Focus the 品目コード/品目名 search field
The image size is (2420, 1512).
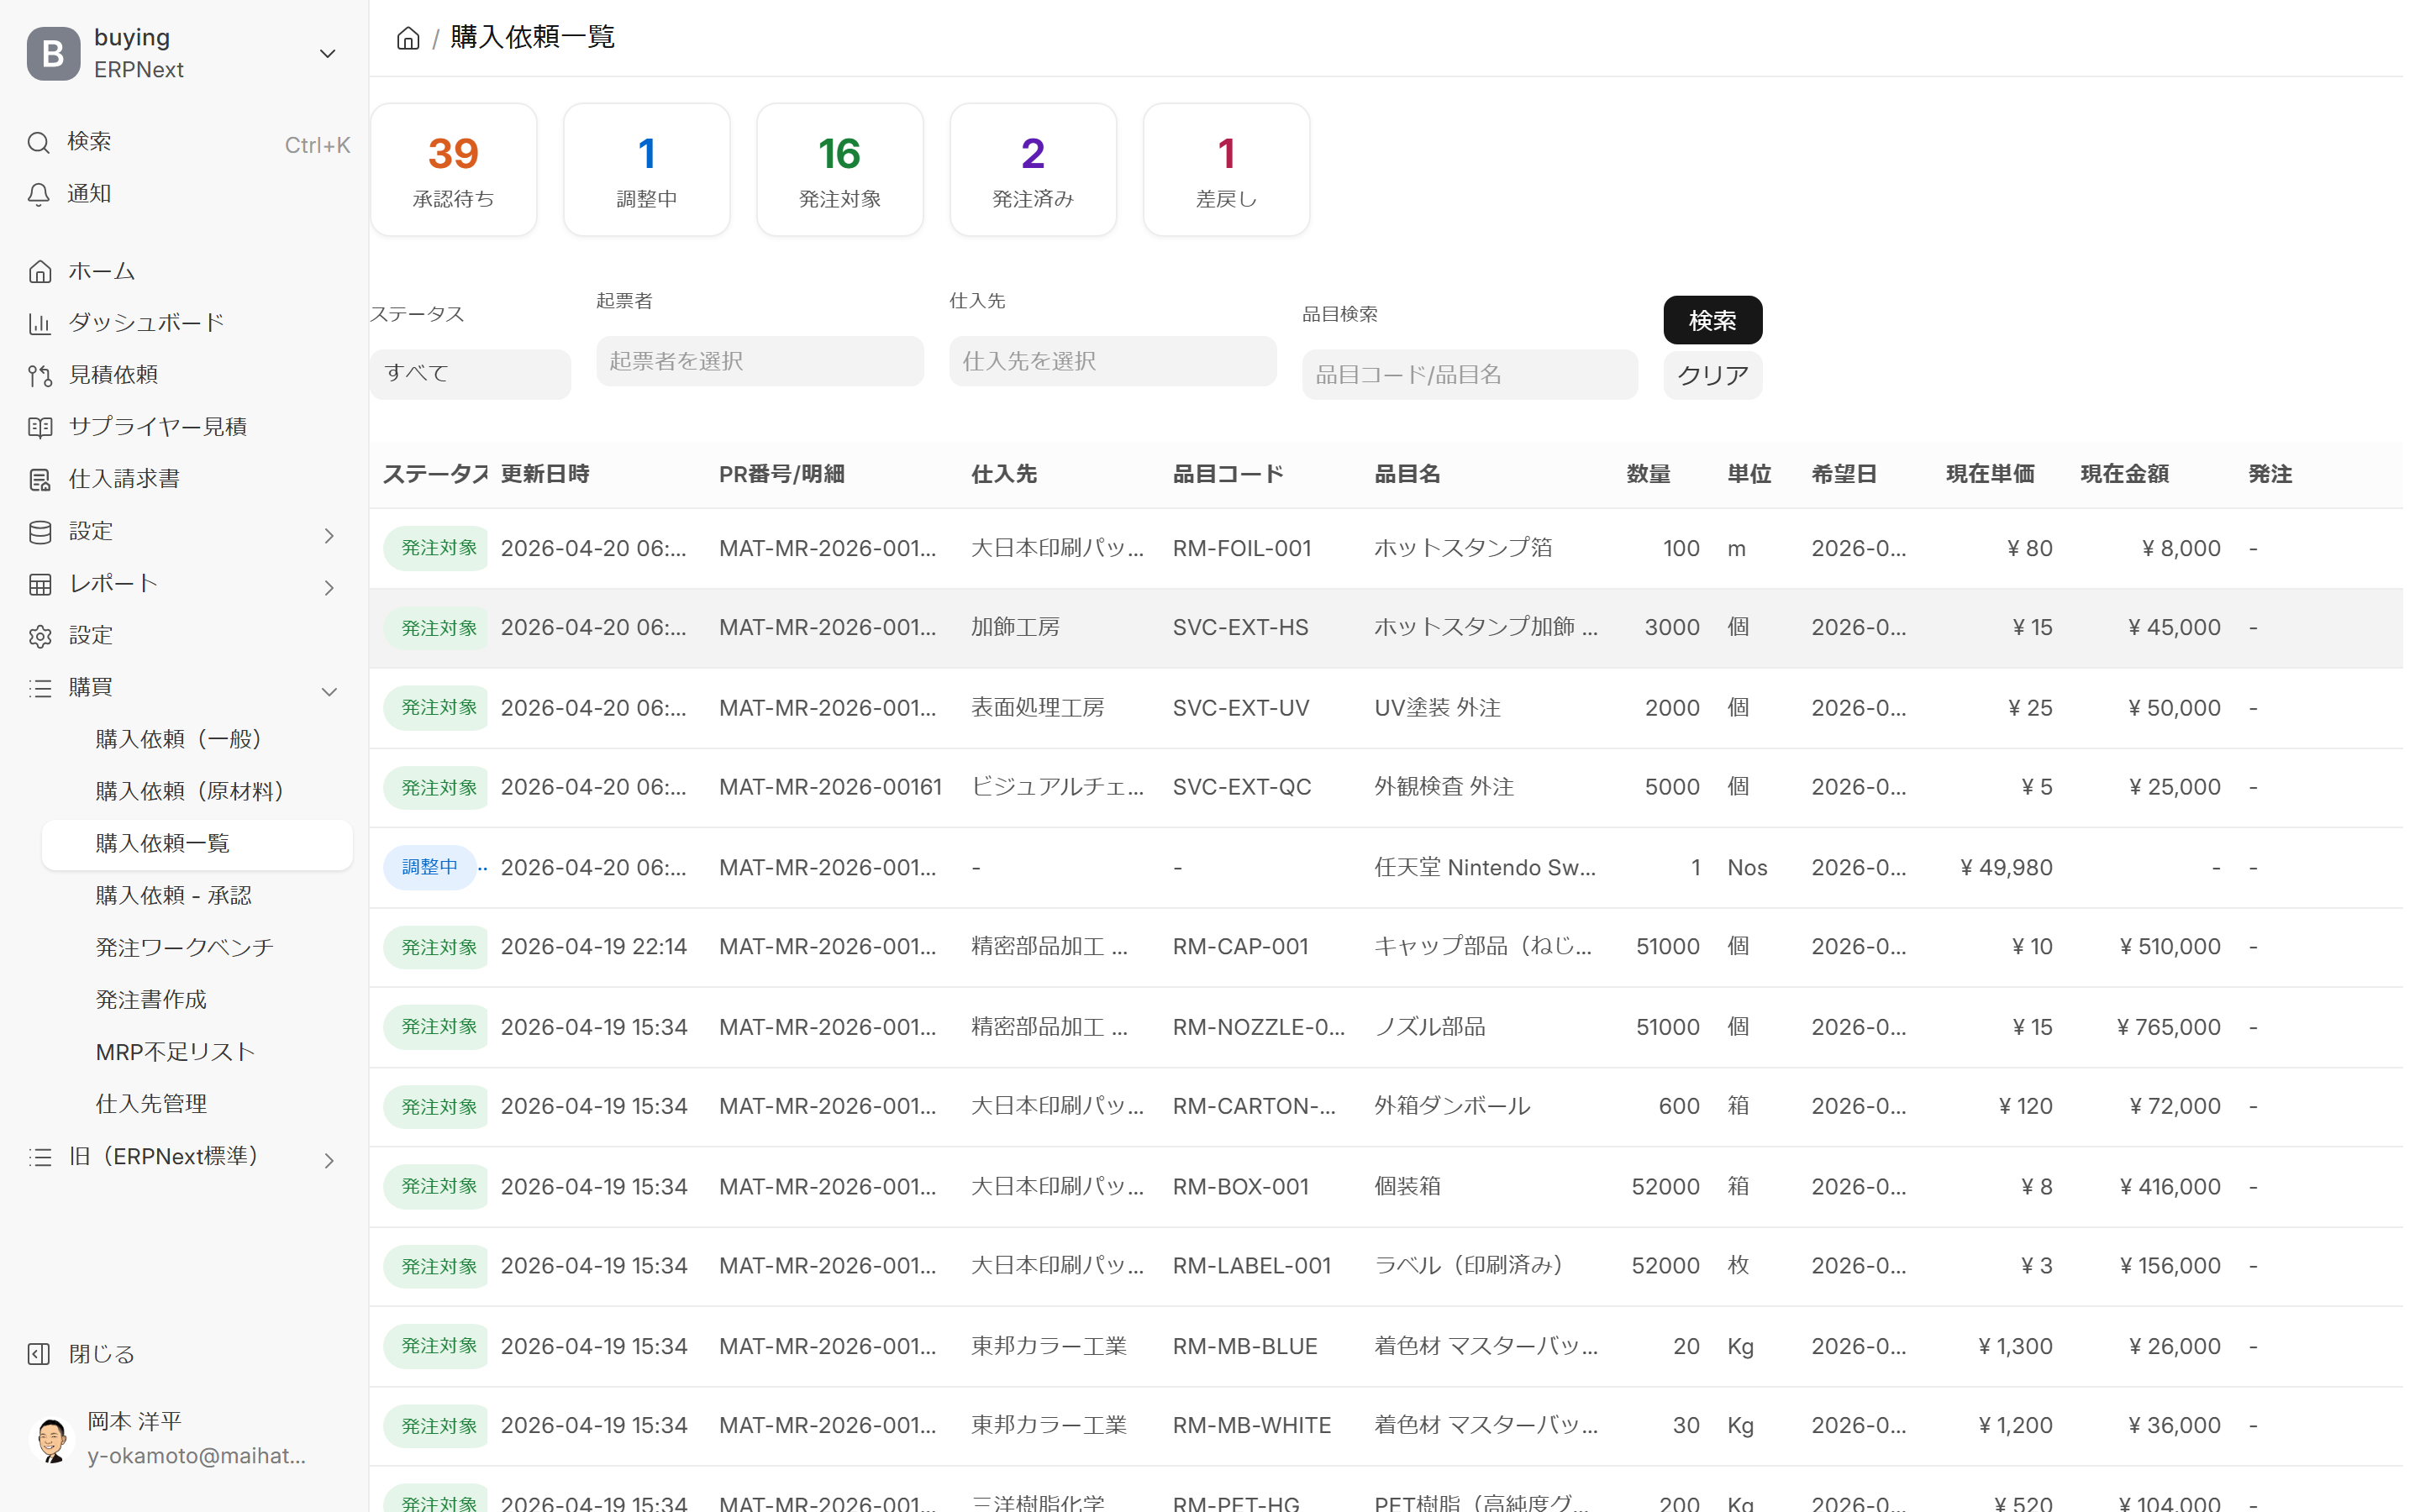click(x=1468, y=374)
